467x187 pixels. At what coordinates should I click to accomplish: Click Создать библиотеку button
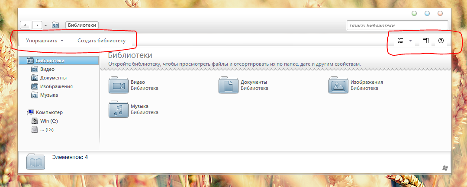click(x=102, y=41)
